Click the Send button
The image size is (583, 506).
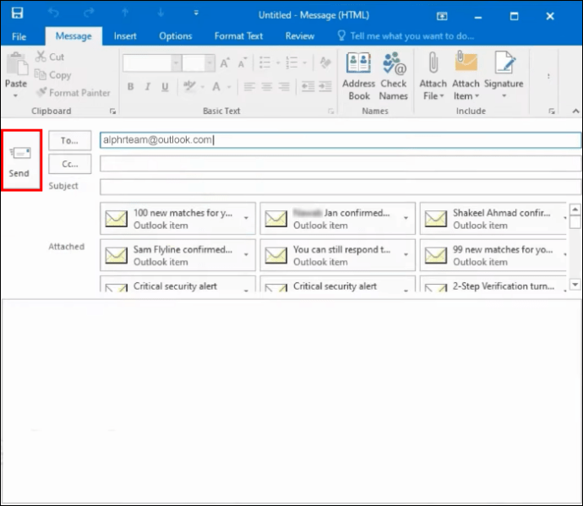tap(19, 160)
